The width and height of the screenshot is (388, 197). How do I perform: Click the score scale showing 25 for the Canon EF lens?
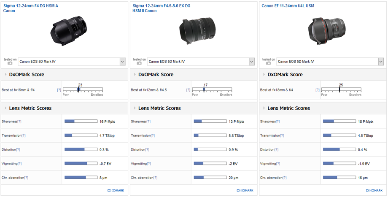[x=341, y=90]
